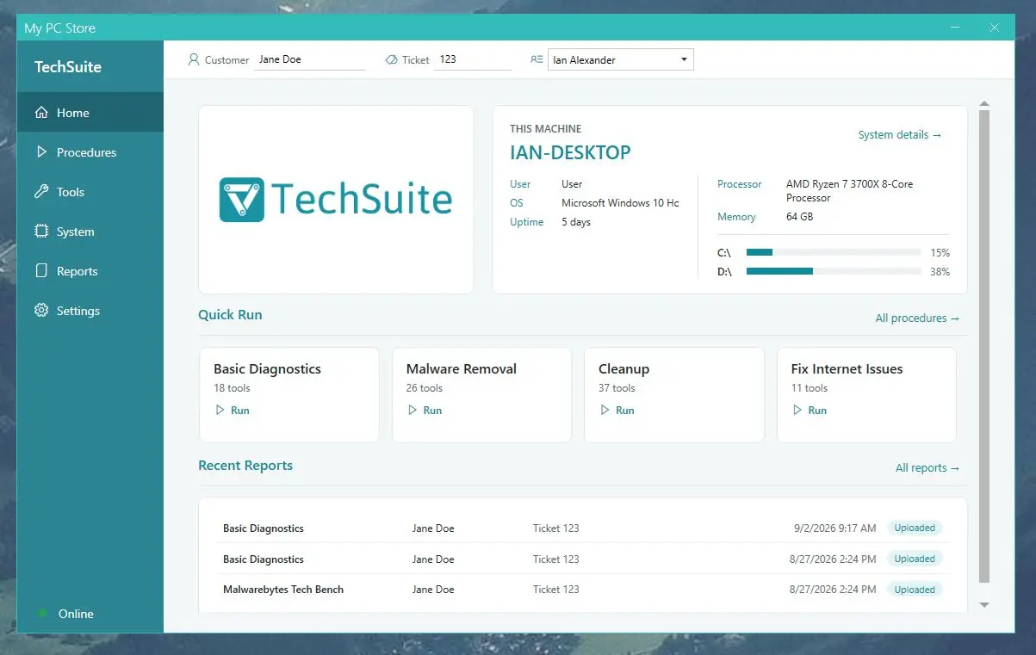
Task: Click the Home house icon in sidebar
Action: (41, 113)
